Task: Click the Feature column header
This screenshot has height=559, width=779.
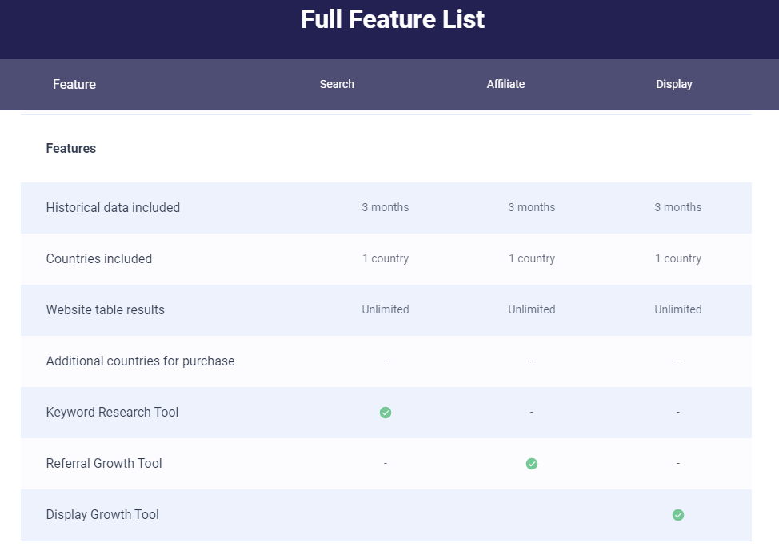Action: pos(74,84)
